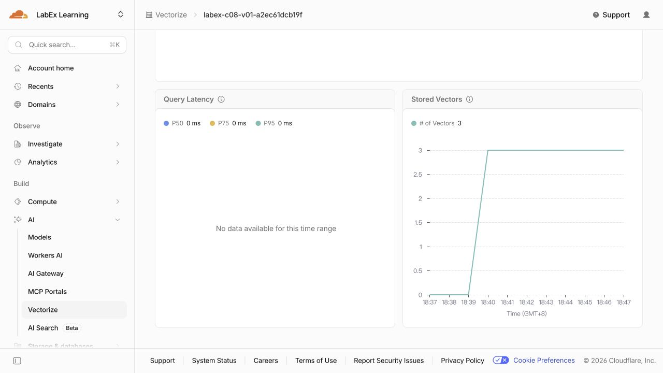This screenshot has height=373, width=663.
Task: Click the AI sparkle icon
Action: click(x=18, y=220)
